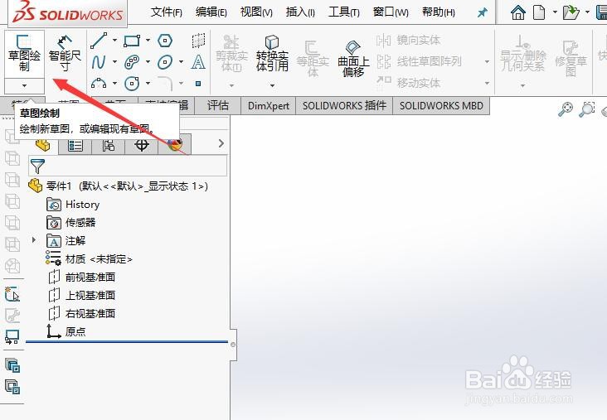The height and width of the screenshot is (420, 607).
Task: Click the open file icon
Action: pyautogui.click(x=571, y=12)
